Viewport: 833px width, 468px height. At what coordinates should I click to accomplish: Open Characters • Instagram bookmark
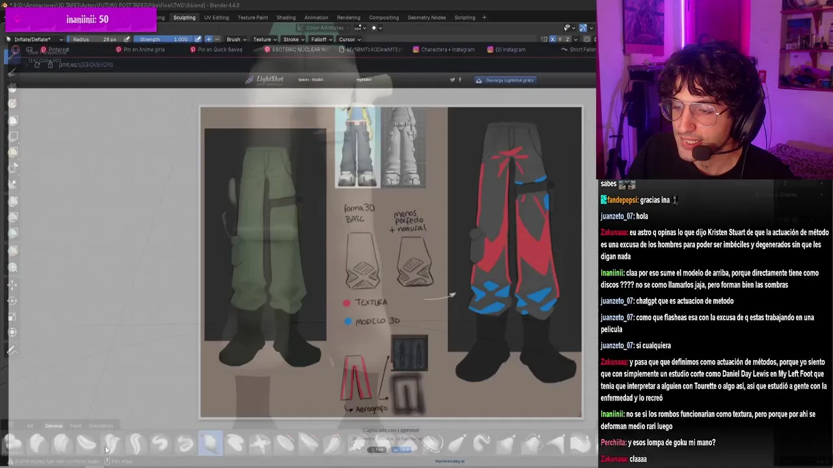(443, 49)
